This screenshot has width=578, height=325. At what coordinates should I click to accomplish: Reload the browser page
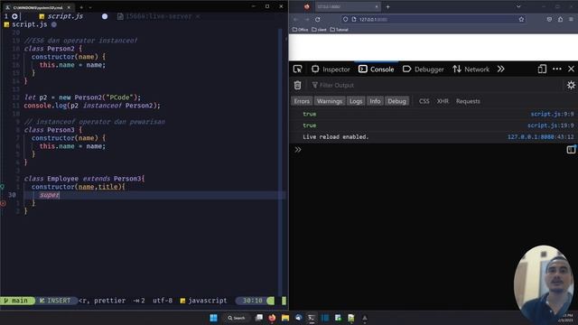[x=317, y=19]
